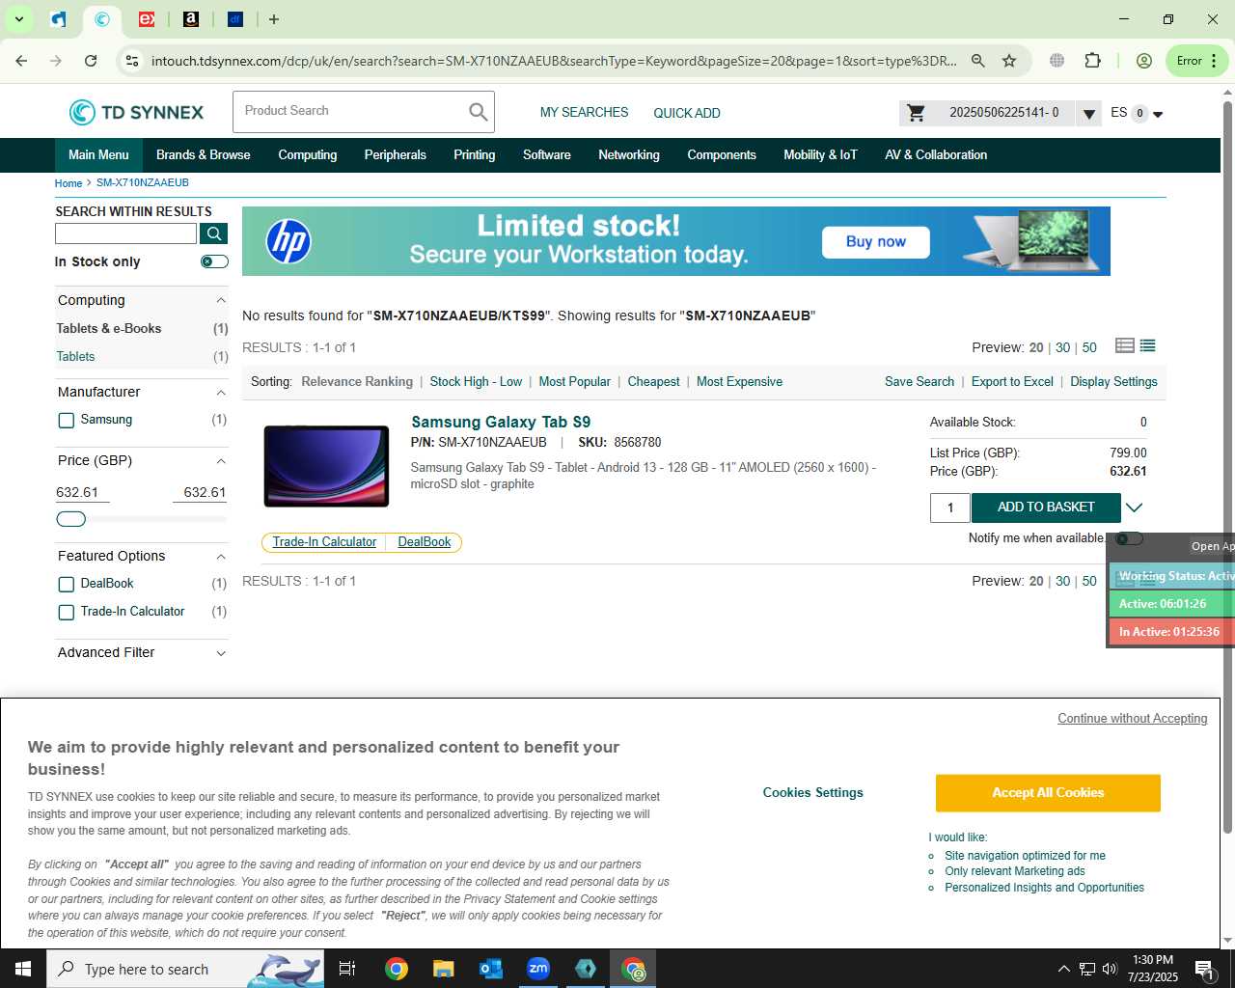Image resolution: width=1235 pixels, height=988 pixels.
Task: Bookmark page with star icon
Action: (x=1009, y=61)
